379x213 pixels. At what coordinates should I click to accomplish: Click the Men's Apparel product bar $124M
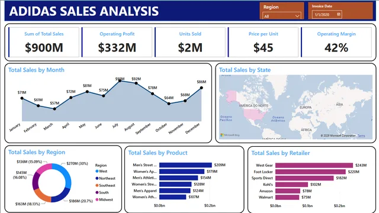(175, 191)
